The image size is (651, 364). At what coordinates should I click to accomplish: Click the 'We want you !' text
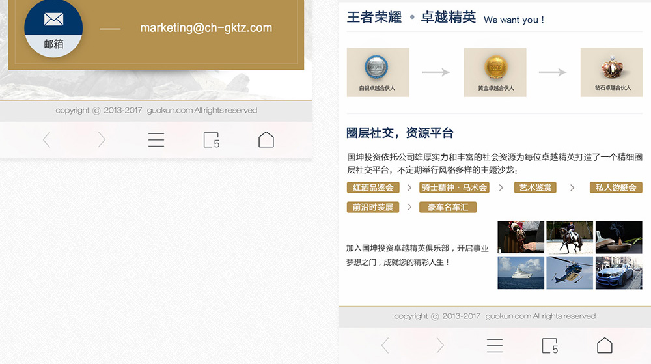click(x=514, y=20)
